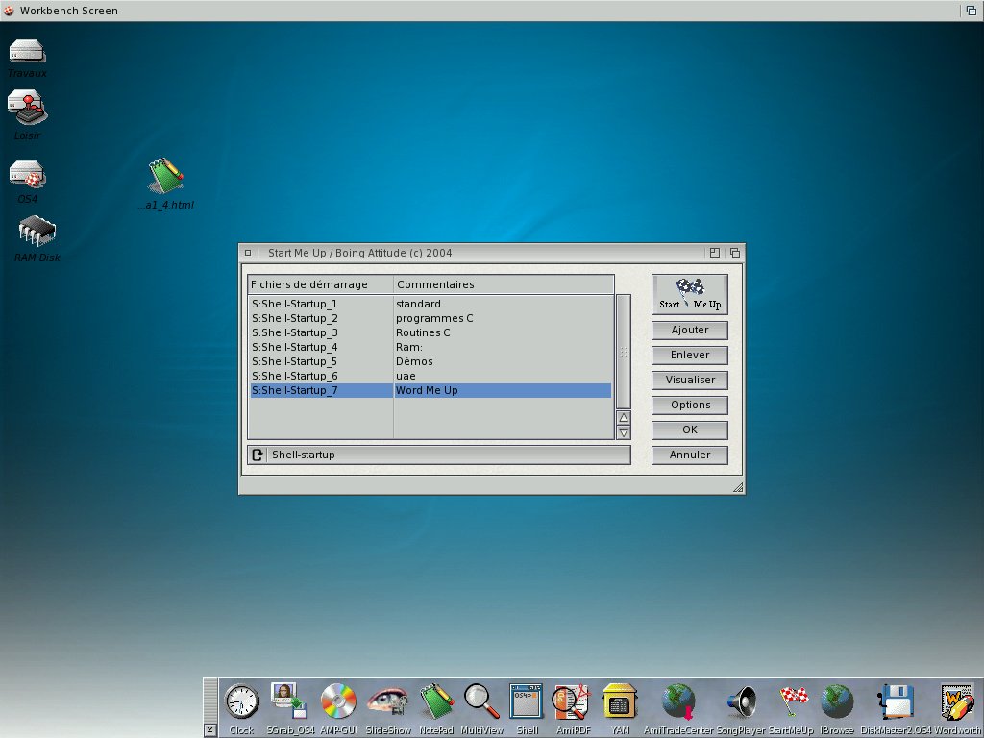Launch StartMeUp from the dock
Image resolution: width=984 pixels, height=738 pixels.
point(793,701)
